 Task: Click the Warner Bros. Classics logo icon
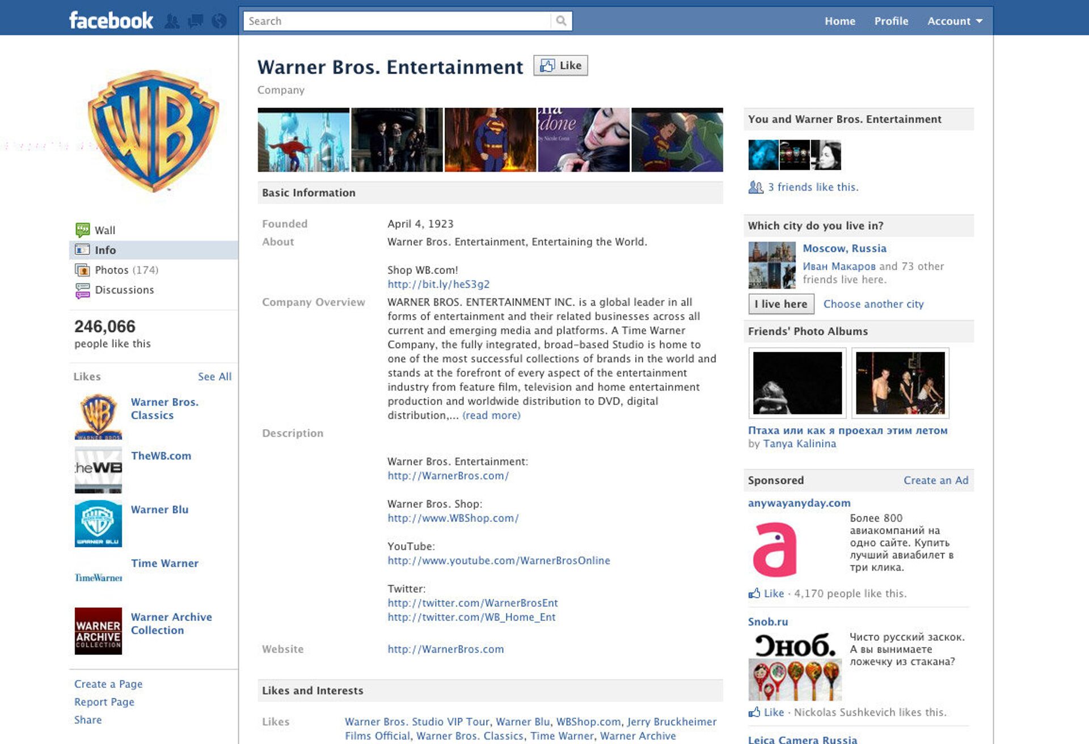click(98, 416)
